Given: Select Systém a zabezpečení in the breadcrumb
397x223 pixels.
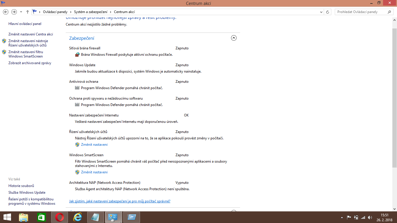Looking at the screenshot, I should 91,12.
